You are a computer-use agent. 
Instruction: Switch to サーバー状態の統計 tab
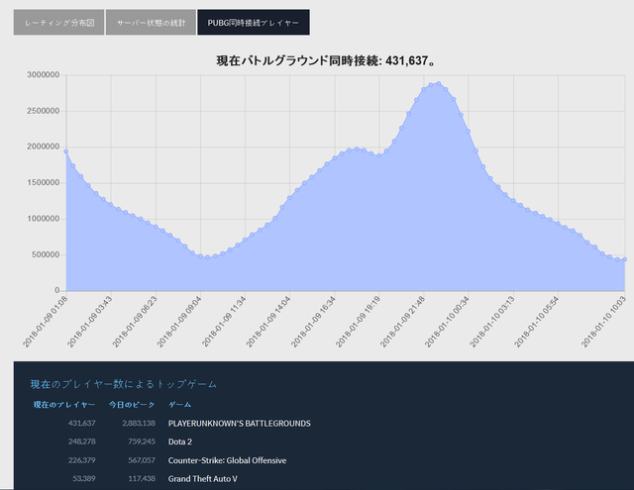coord(151,23)
